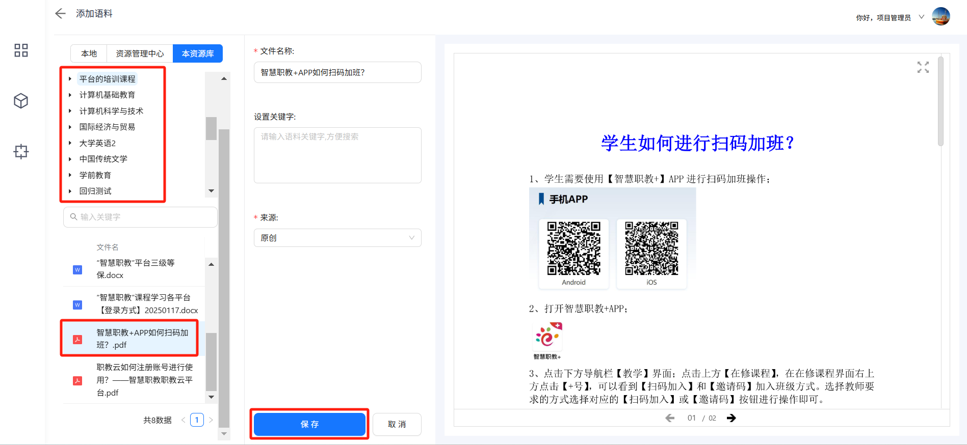The height and width of the screenshot is (445, 967).
Task: Select 计算机基础教育 in the tree
Action: tap(107, 95)
